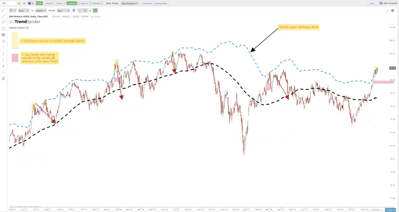Click the XBI symbol input field

coord(8,3)
